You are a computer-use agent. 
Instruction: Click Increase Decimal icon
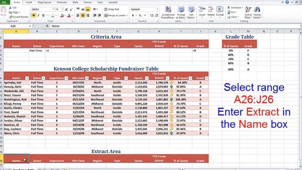point(152,15)
